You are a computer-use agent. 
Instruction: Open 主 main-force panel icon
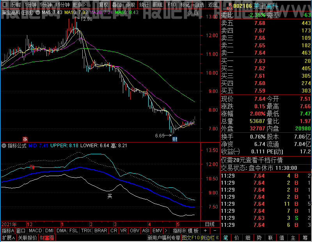pos(293,238)
